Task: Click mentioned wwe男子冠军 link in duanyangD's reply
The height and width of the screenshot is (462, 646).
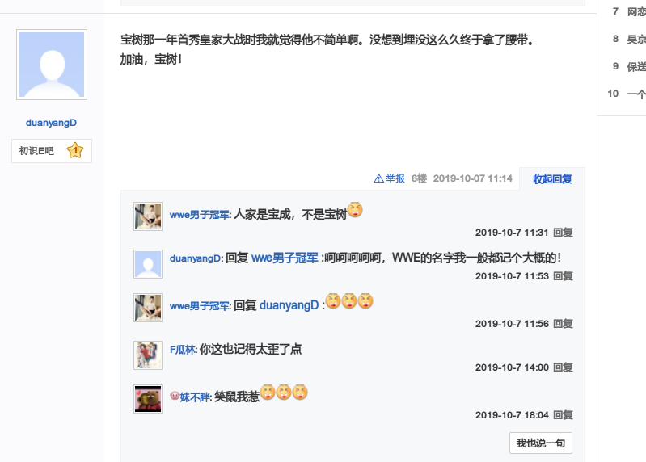Action: coord(285,258)
